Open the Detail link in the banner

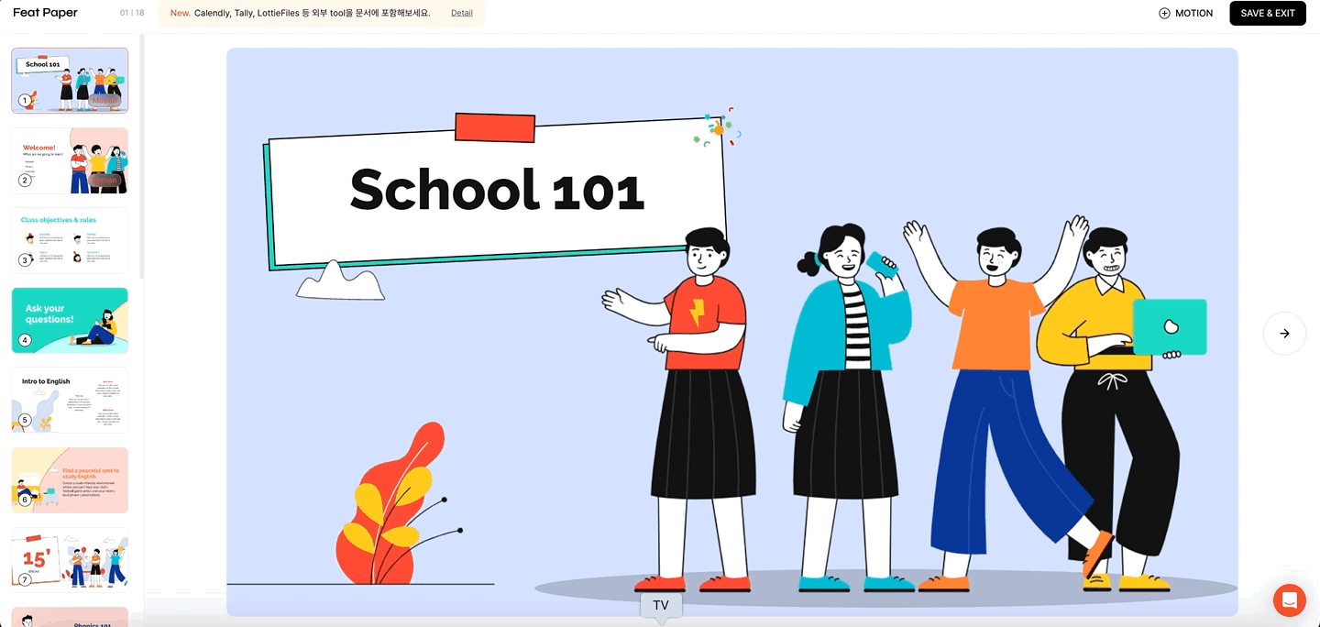[x=462, y=13]
